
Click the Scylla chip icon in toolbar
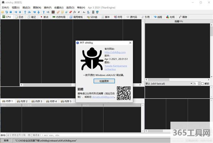click(x=53, y=12)
